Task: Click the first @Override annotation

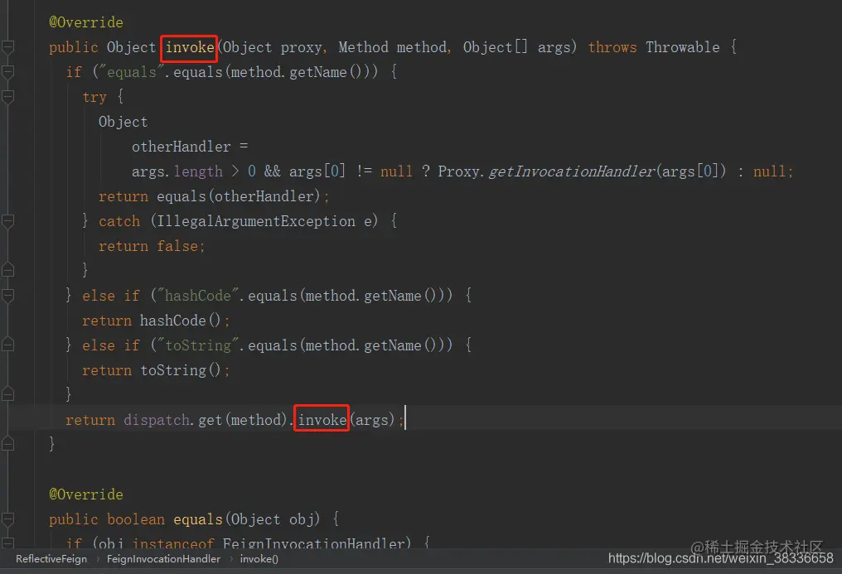Action: [x=86, y=22]
